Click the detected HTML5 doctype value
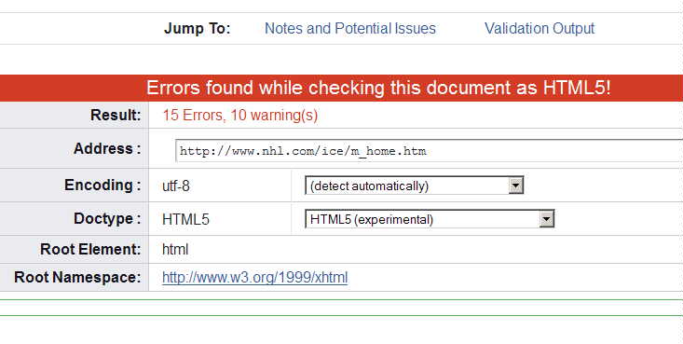The height and width of the screenshot is (344, 683). pyautogui.click(x=185, y=219)
